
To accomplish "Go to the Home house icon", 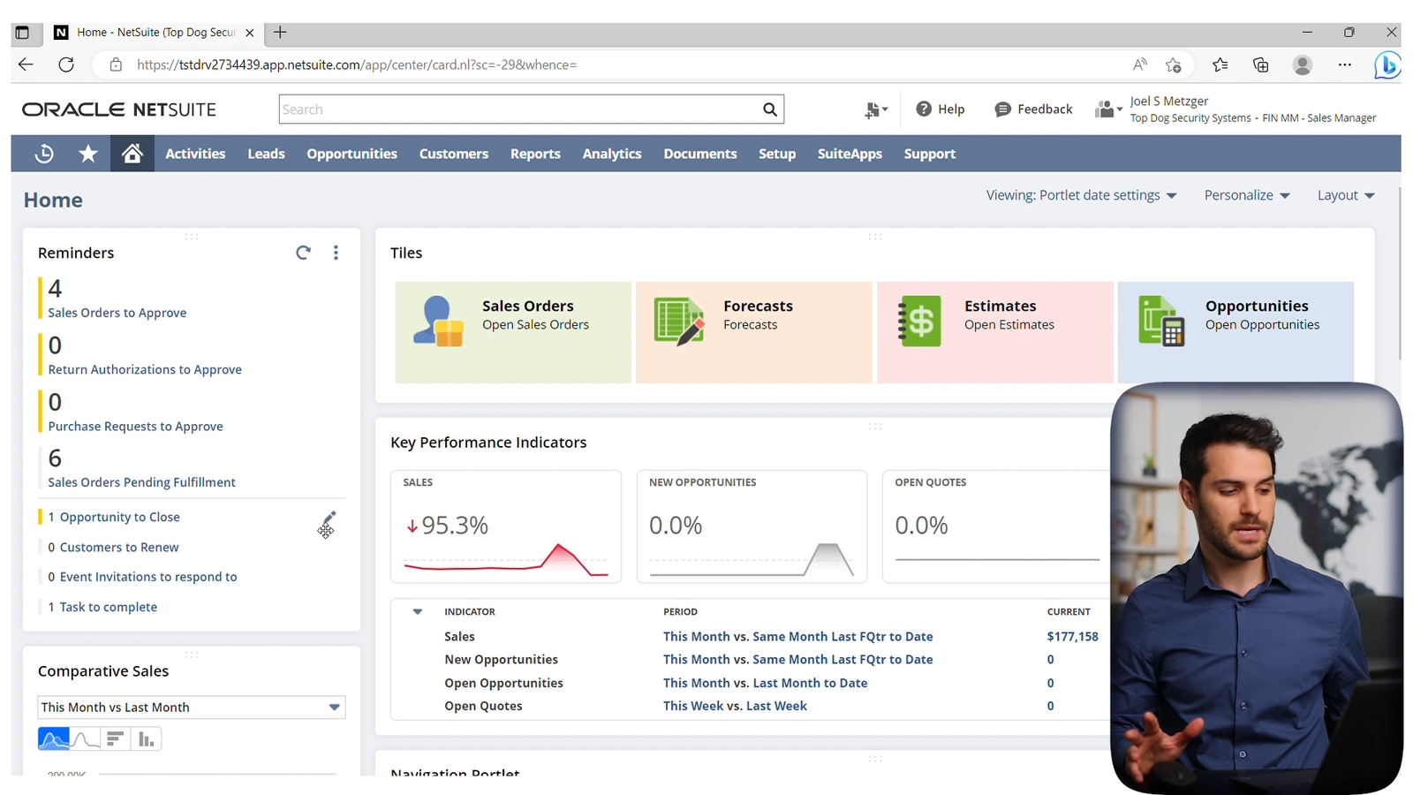I will point(132,154).
